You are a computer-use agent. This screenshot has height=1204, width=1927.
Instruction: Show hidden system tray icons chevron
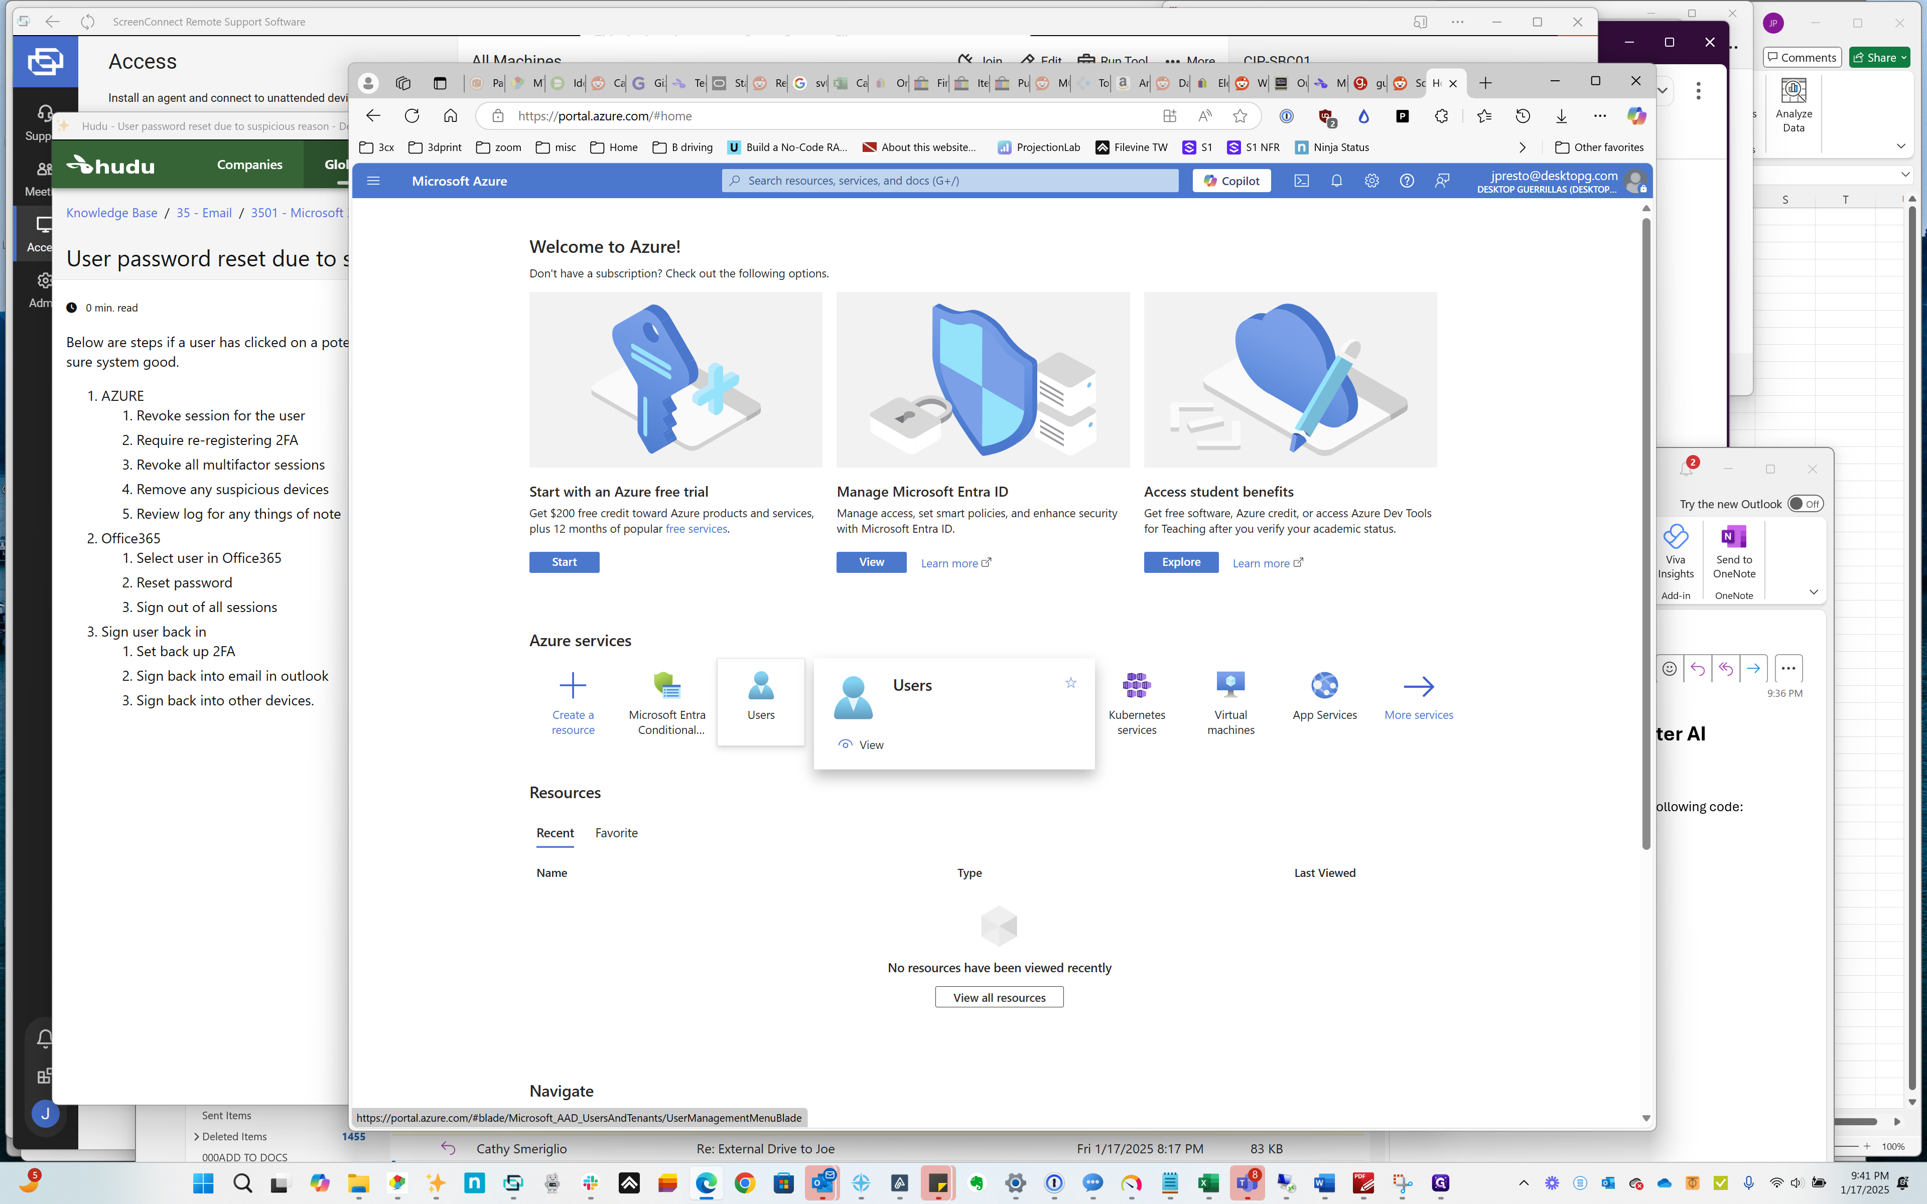click(1524, 1183)
